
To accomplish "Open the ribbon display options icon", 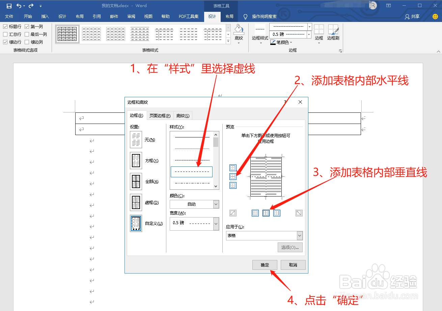I will coord(389,6).
